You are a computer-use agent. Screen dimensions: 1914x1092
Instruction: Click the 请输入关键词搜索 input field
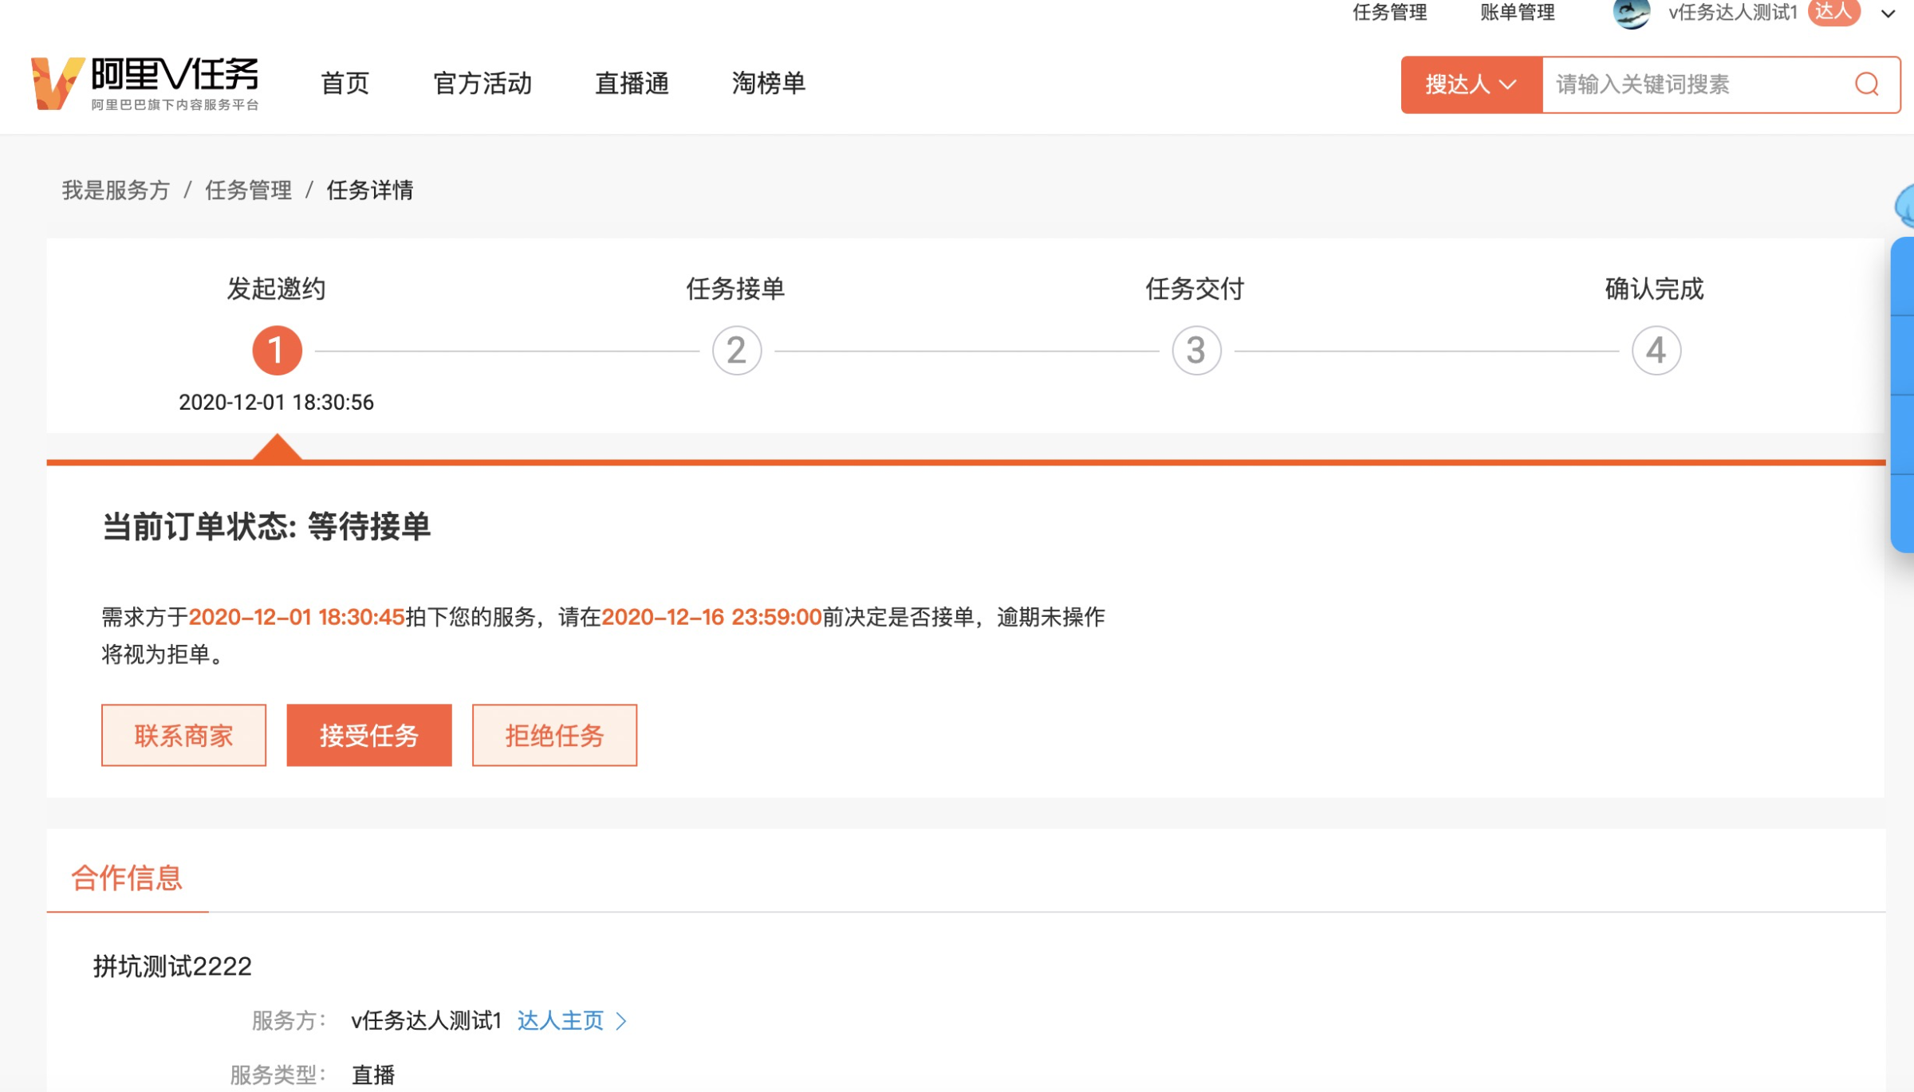[1699, 84]
